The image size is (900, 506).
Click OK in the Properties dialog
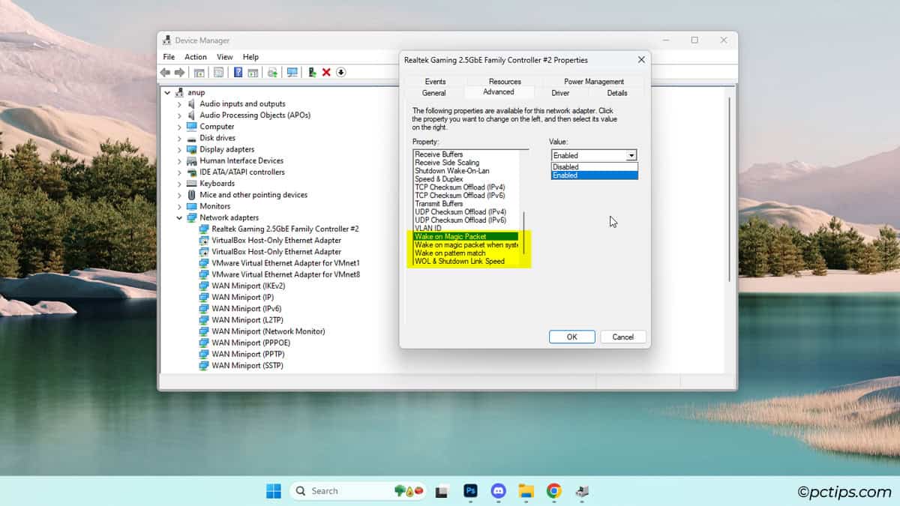(571, 337)
